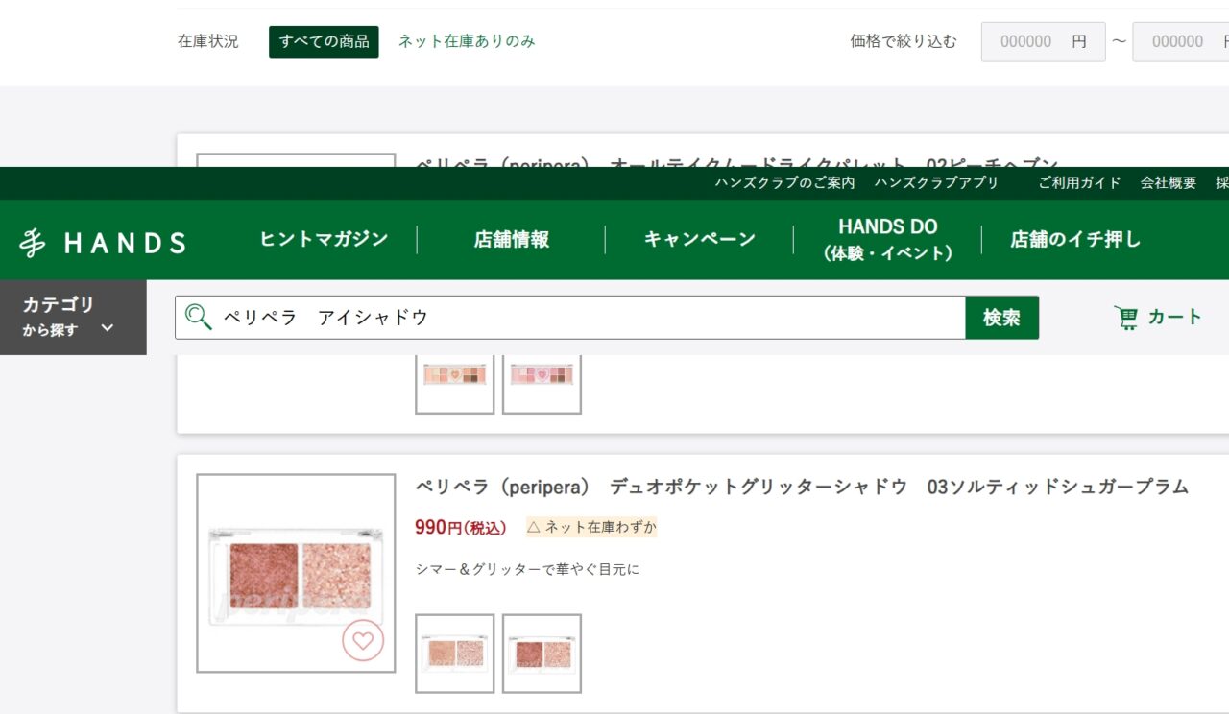Open 会社概要 link
The width and height of the screenshot is (1229, 714).
pos(1169,183)
